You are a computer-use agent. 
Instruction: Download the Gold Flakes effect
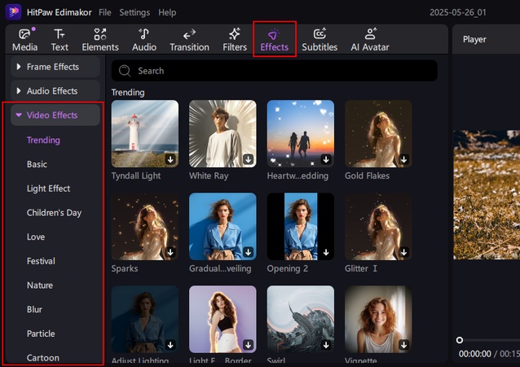403,159
